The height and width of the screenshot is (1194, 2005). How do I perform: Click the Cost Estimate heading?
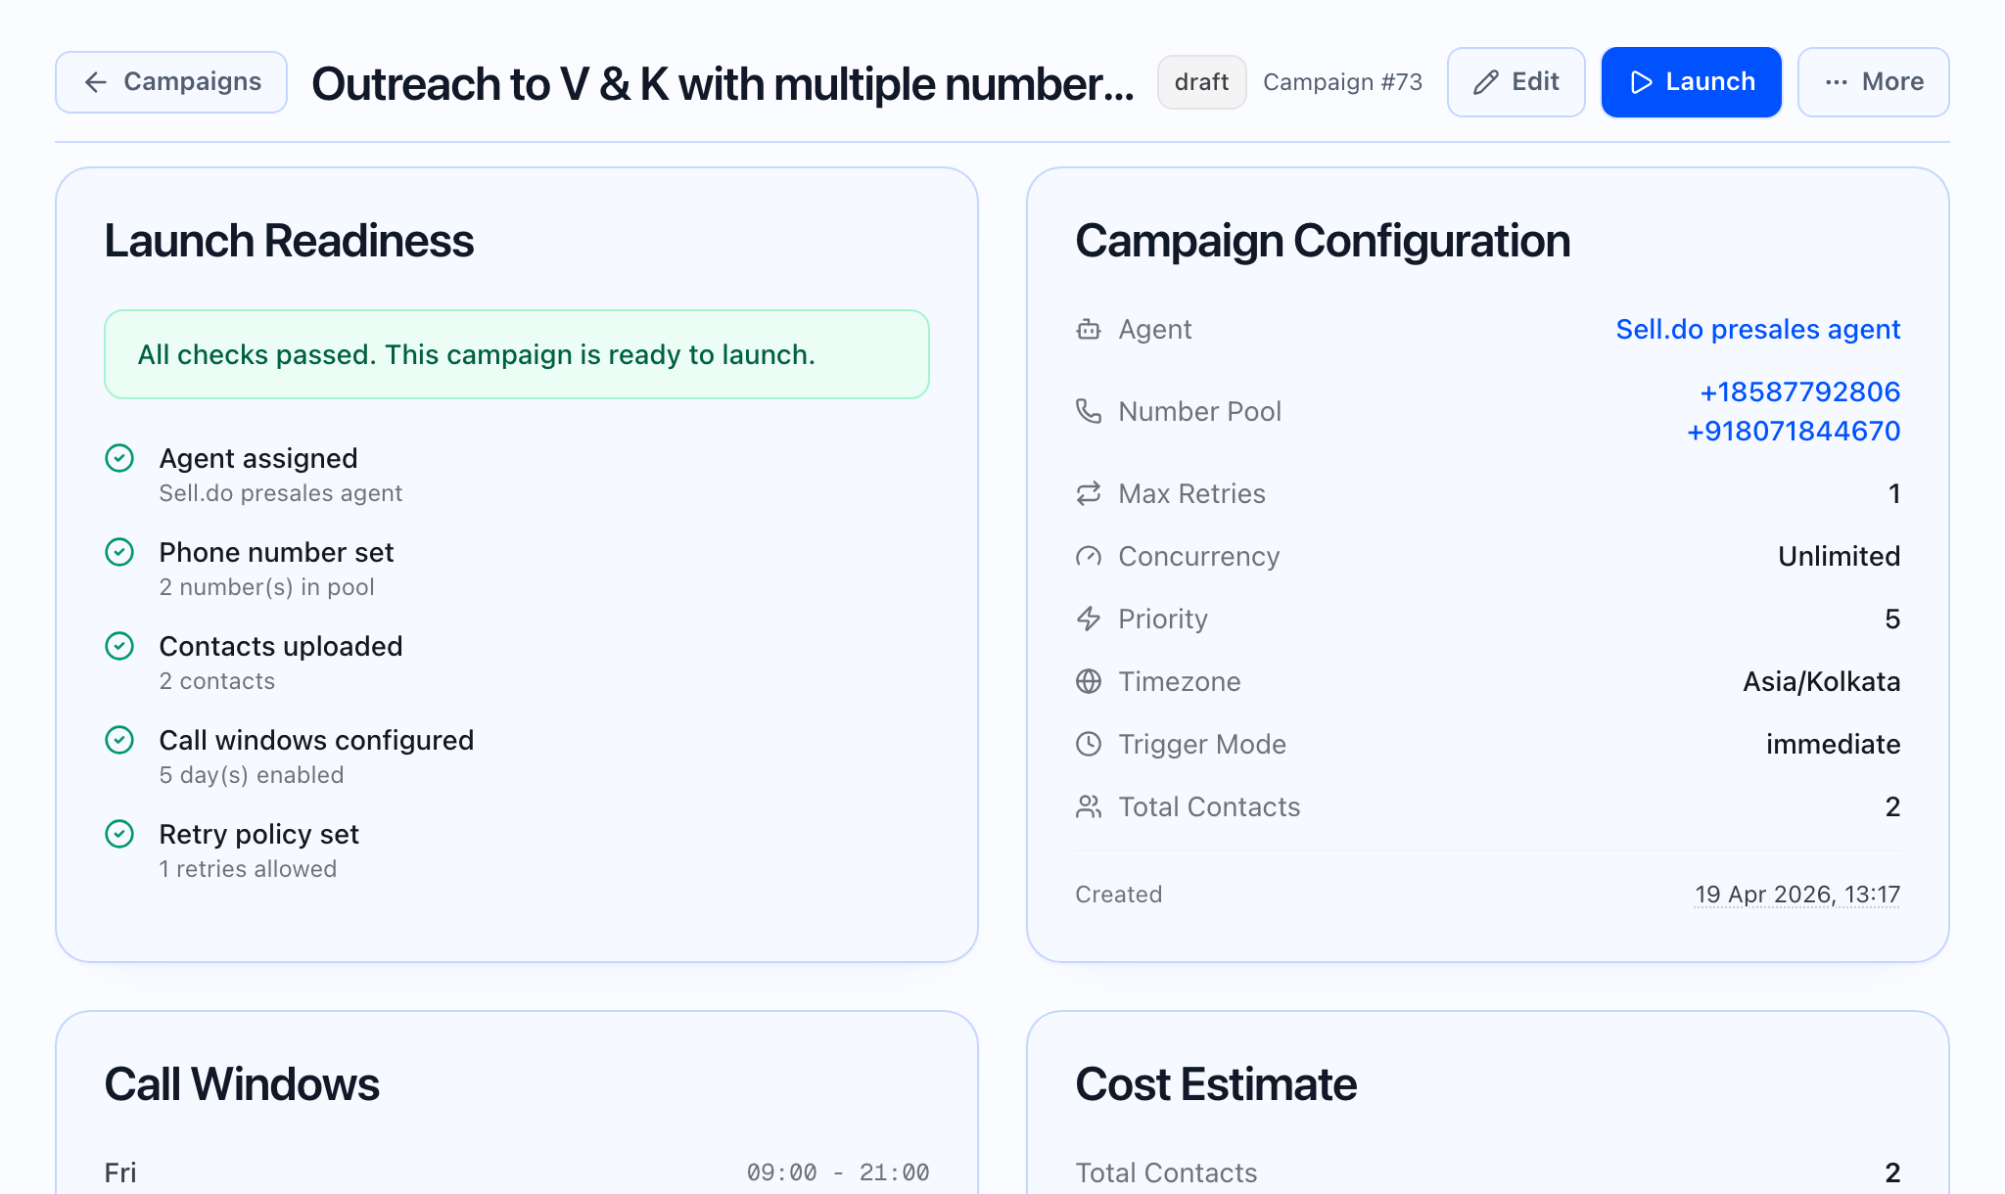click(x=1216, y=1084)
